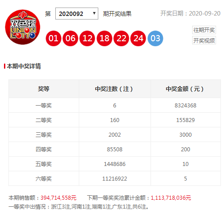
Task: Open the 开奖视频 link
Action: [204, 40]
